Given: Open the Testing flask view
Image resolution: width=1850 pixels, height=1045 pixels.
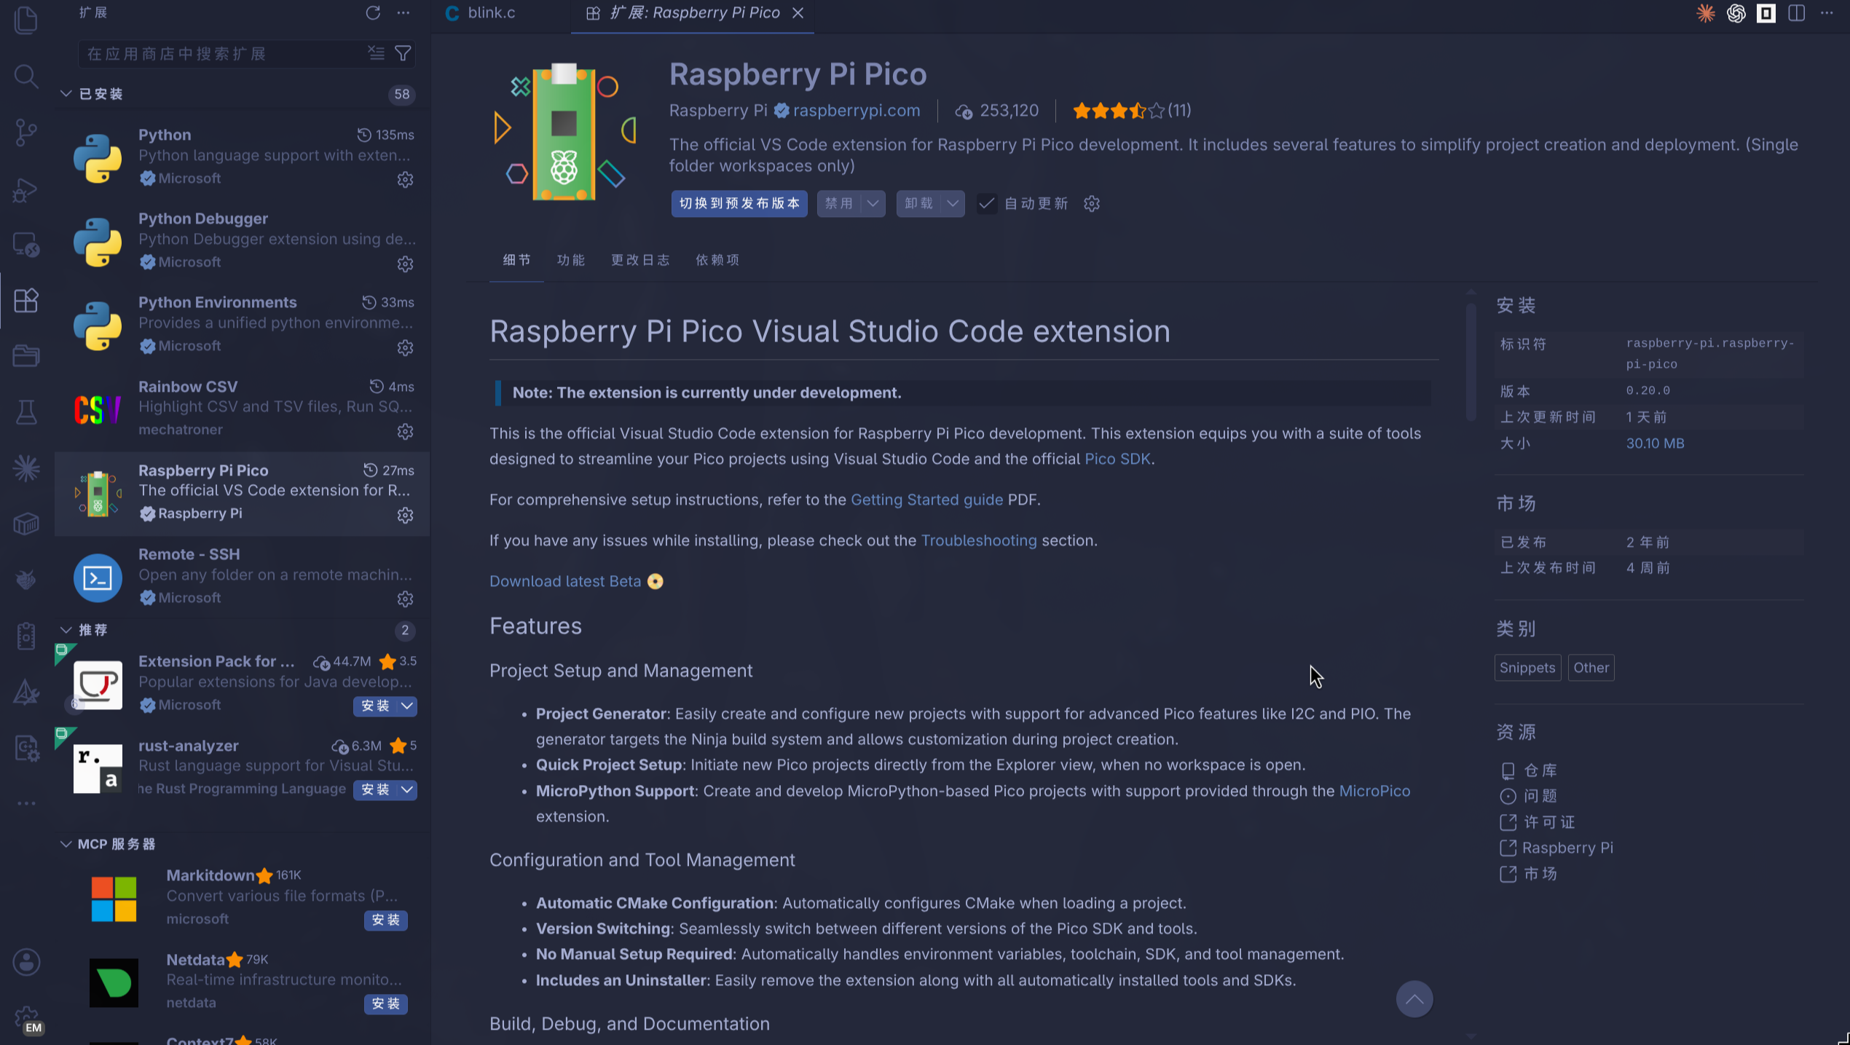Looking at the screenshot, I should click(26, 412).
